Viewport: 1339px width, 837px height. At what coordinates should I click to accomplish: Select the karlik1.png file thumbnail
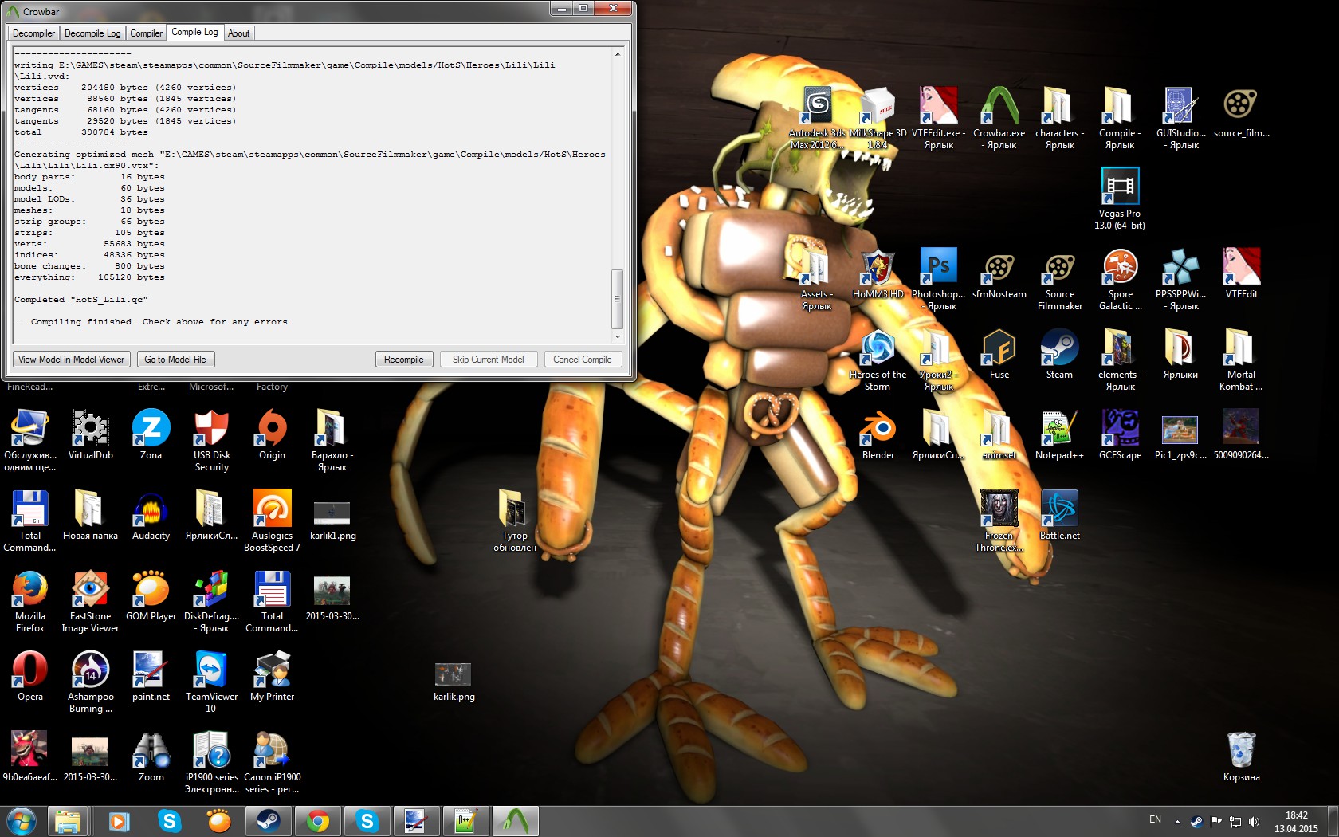point(332,521)
